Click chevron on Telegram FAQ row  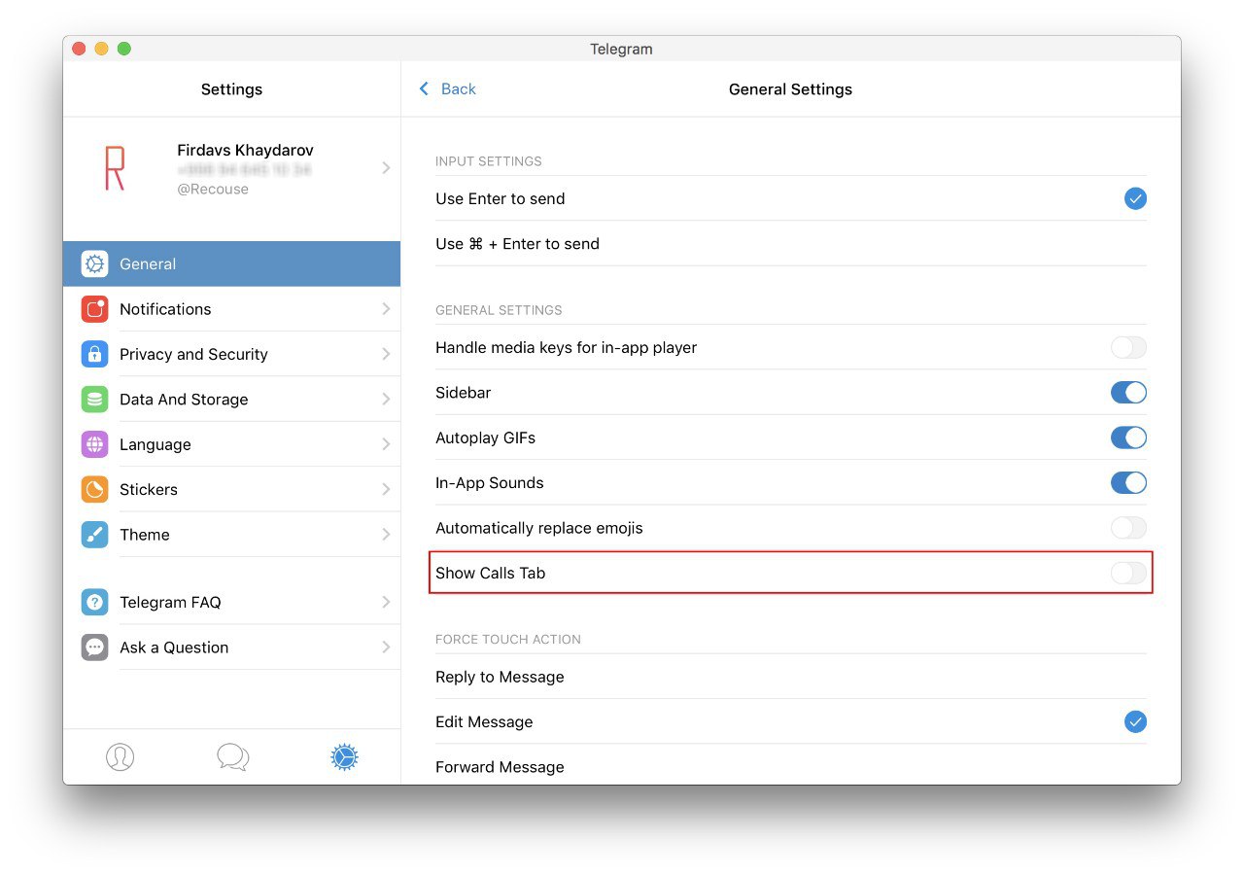click(x=386, y=602)
